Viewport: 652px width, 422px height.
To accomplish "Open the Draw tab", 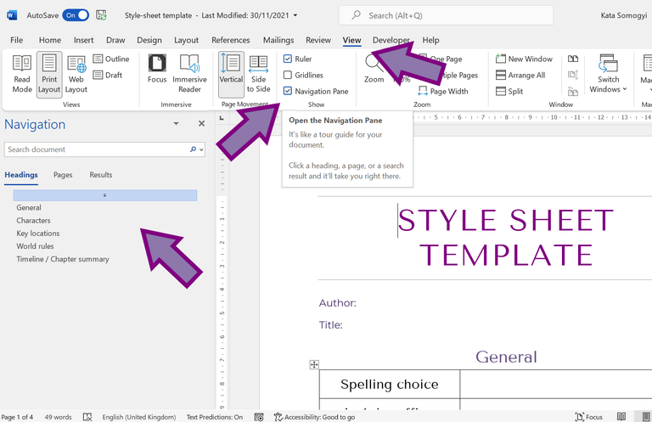I will (115, 40).
